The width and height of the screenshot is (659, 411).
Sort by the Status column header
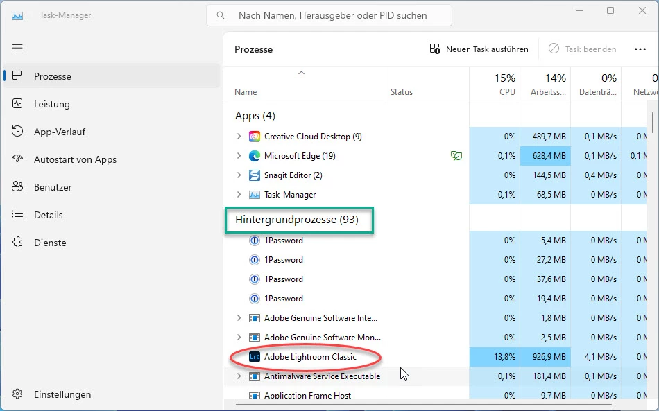click(x=427, y=84)
